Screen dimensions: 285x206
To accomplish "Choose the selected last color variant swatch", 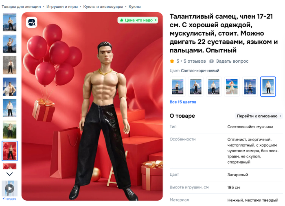I will click(268, 87).
